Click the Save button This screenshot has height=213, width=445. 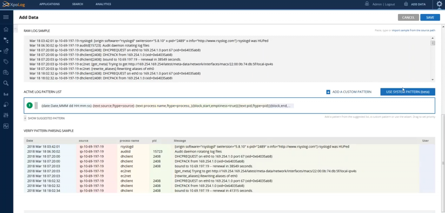pyautogui.click(x=430, y=17)
